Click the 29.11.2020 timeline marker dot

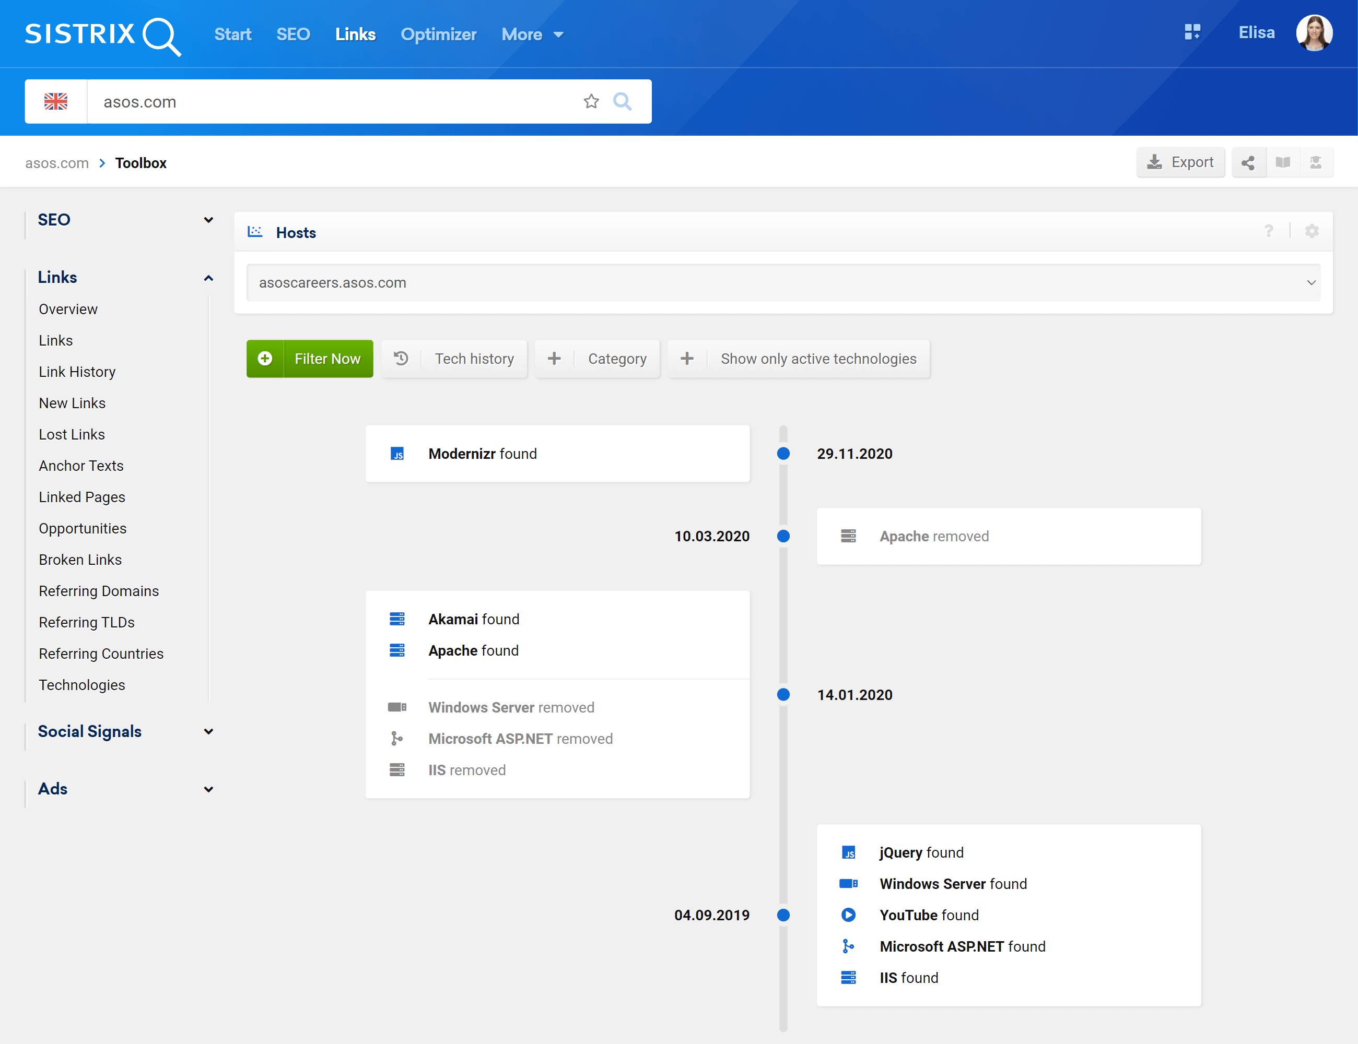[783, 454]
